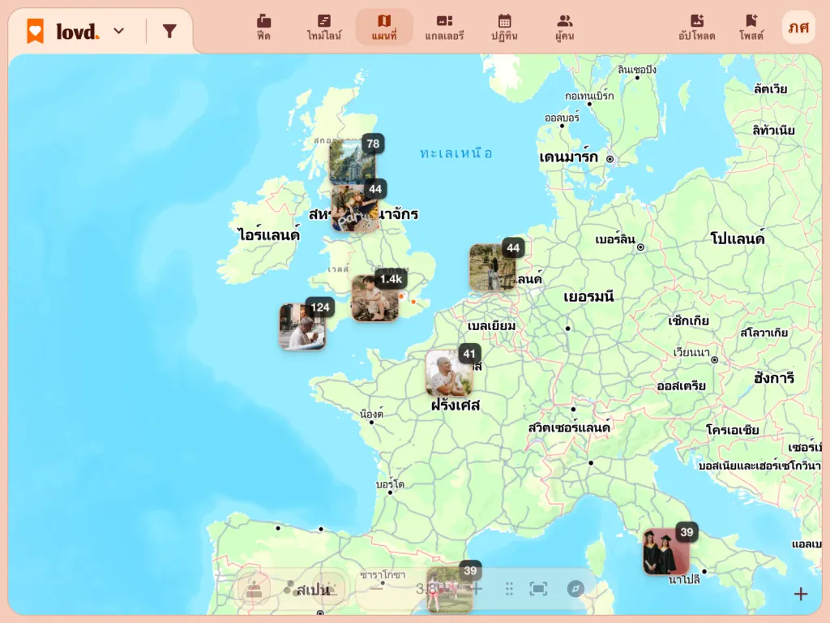
Task: Show the ผู้คน (People) tab
Action: coord(565,28)
